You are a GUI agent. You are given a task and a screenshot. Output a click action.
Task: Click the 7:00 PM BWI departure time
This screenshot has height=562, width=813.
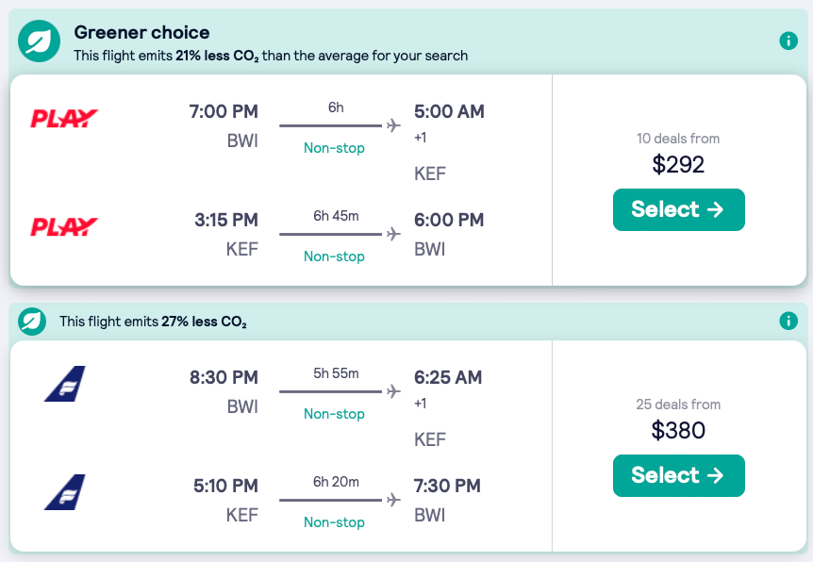(x=224, y=111)
